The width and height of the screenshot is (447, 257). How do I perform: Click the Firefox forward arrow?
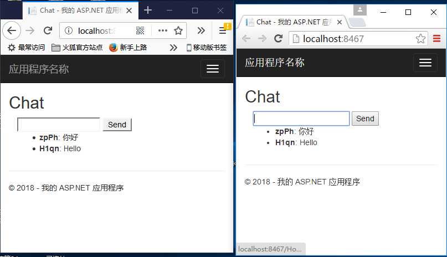coord(30,30)
